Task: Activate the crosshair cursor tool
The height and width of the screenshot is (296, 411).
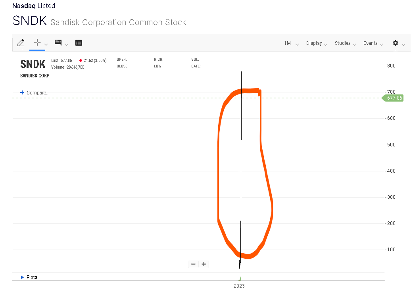Action: tap(37, 42)
